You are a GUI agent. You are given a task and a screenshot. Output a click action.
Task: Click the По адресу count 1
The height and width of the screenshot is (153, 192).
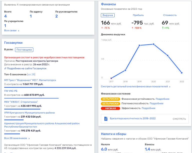(x=31, y=16)
